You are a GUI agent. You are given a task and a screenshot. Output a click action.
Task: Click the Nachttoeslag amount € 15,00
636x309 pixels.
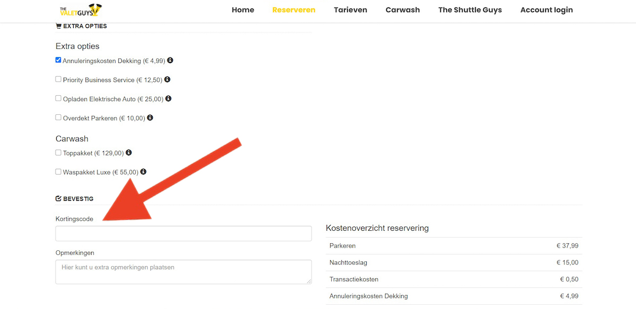click(567, 262)
